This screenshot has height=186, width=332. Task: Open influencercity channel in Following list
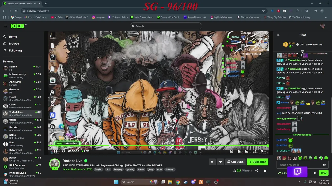point(22,76)
